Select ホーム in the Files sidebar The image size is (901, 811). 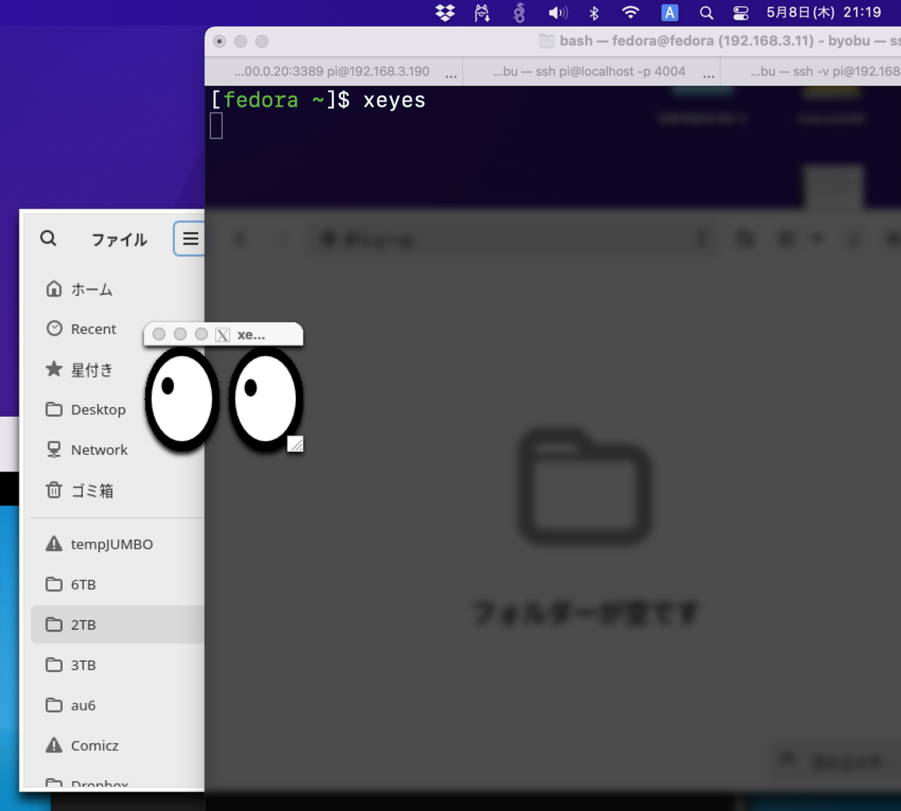pos(90,288)
